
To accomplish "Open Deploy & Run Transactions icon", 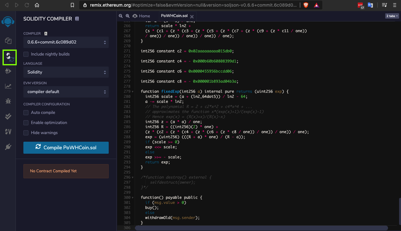I will coord(8,71).
